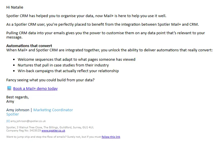The image size is (220, 144).
Task: Click the amy.johnson@spotler.co.uk email address
Action: 28,121
